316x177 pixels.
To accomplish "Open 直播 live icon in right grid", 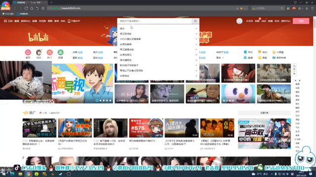I will 248,58.
